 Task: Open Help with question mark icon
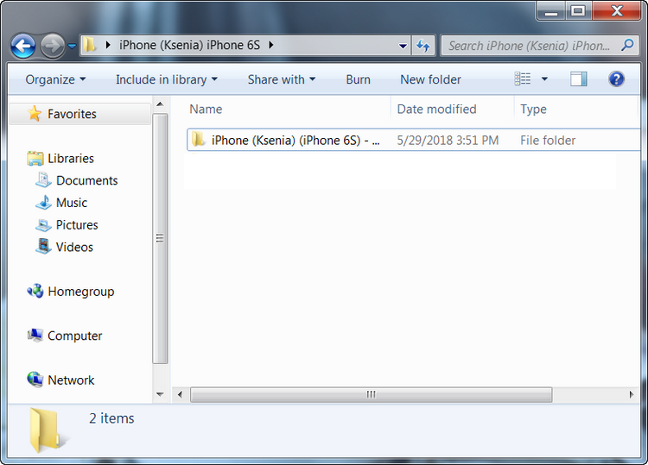[x=616, y=79]
